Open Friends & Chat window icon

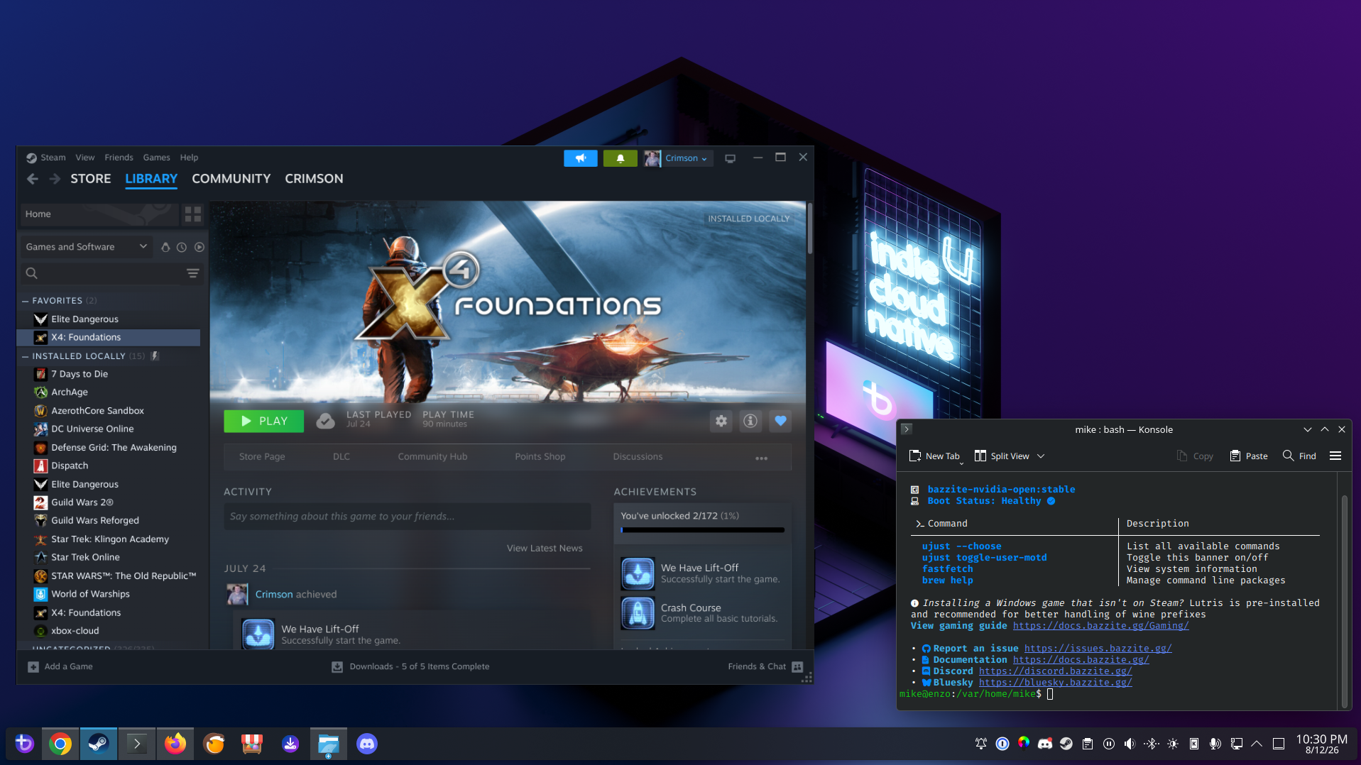pos(797,667)
